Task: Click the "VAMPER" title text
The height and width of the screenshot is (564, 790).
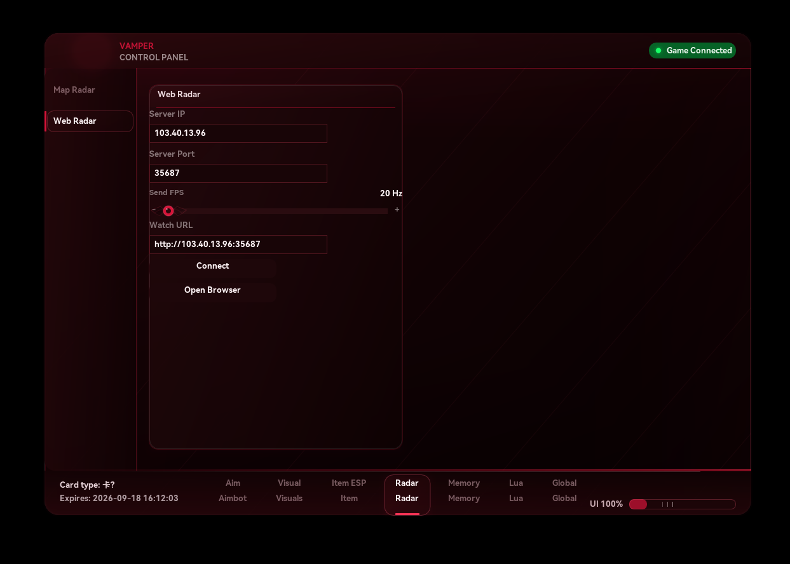Action: tap(137, 46)
